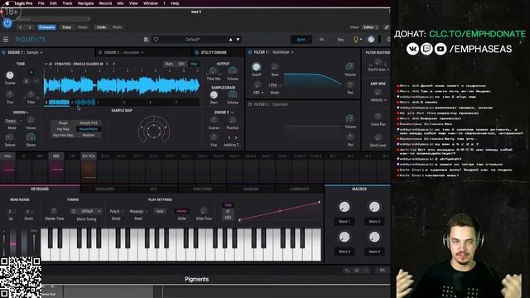
Task: Open Filter 1 MultiMode type dropdown
Action: coord(283,52)
